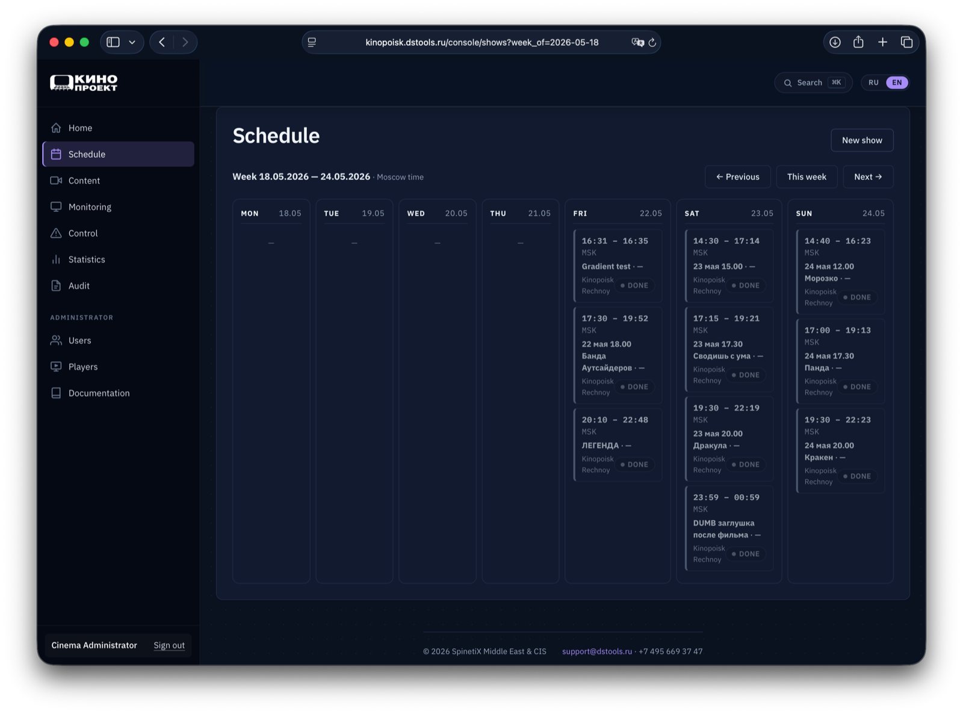Click the Monitoring screen icon
The height and width of the screenshot is (714, 963).
tap(56, 206)
